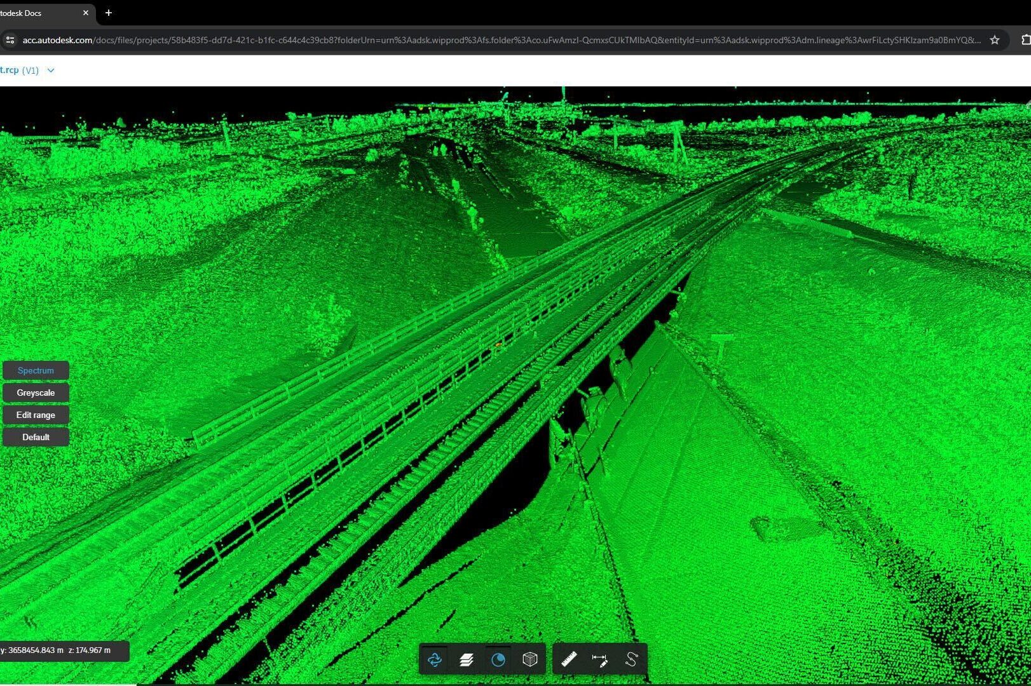The height and width of the screenshot is (686, 1031).
Task: Open the .rcp (V1) file link
Action: pyautogui.click(x=20, y=71)
